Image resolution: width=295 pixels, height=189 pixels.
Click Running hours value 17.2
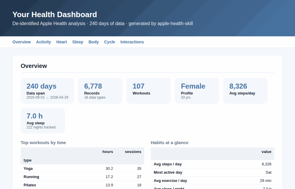point(109,177)
